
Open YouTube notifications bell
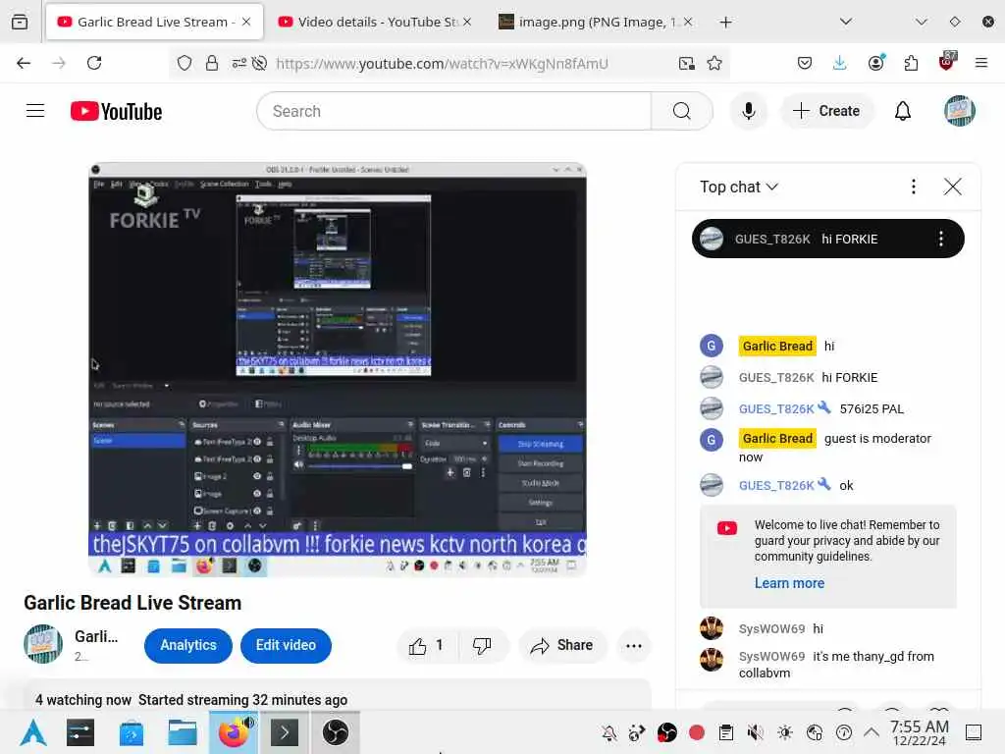point(903,111)
